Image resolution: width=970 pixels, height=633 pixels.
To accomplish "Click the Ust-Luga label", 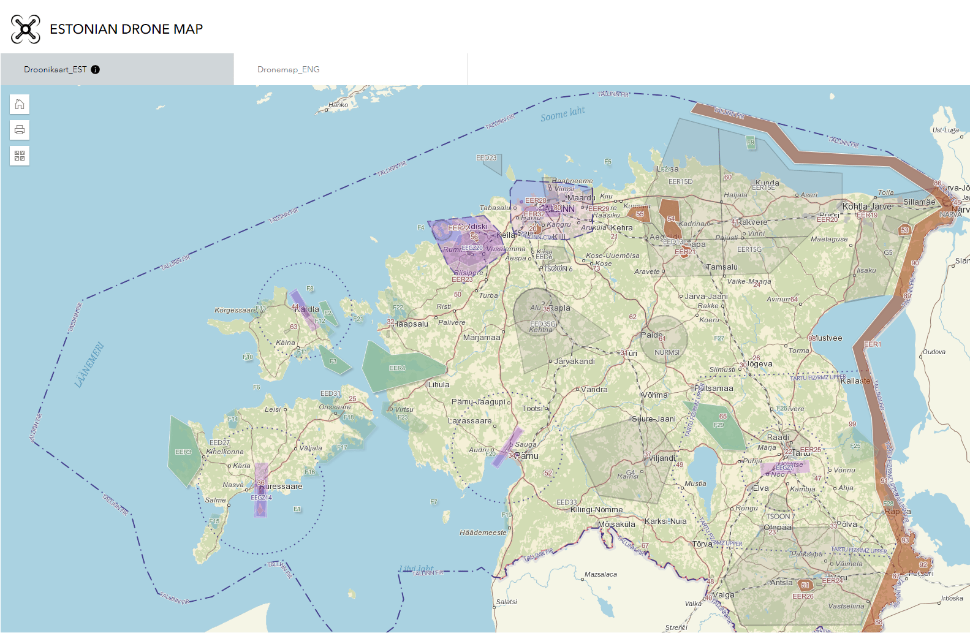I will click(x=945, y=131).
